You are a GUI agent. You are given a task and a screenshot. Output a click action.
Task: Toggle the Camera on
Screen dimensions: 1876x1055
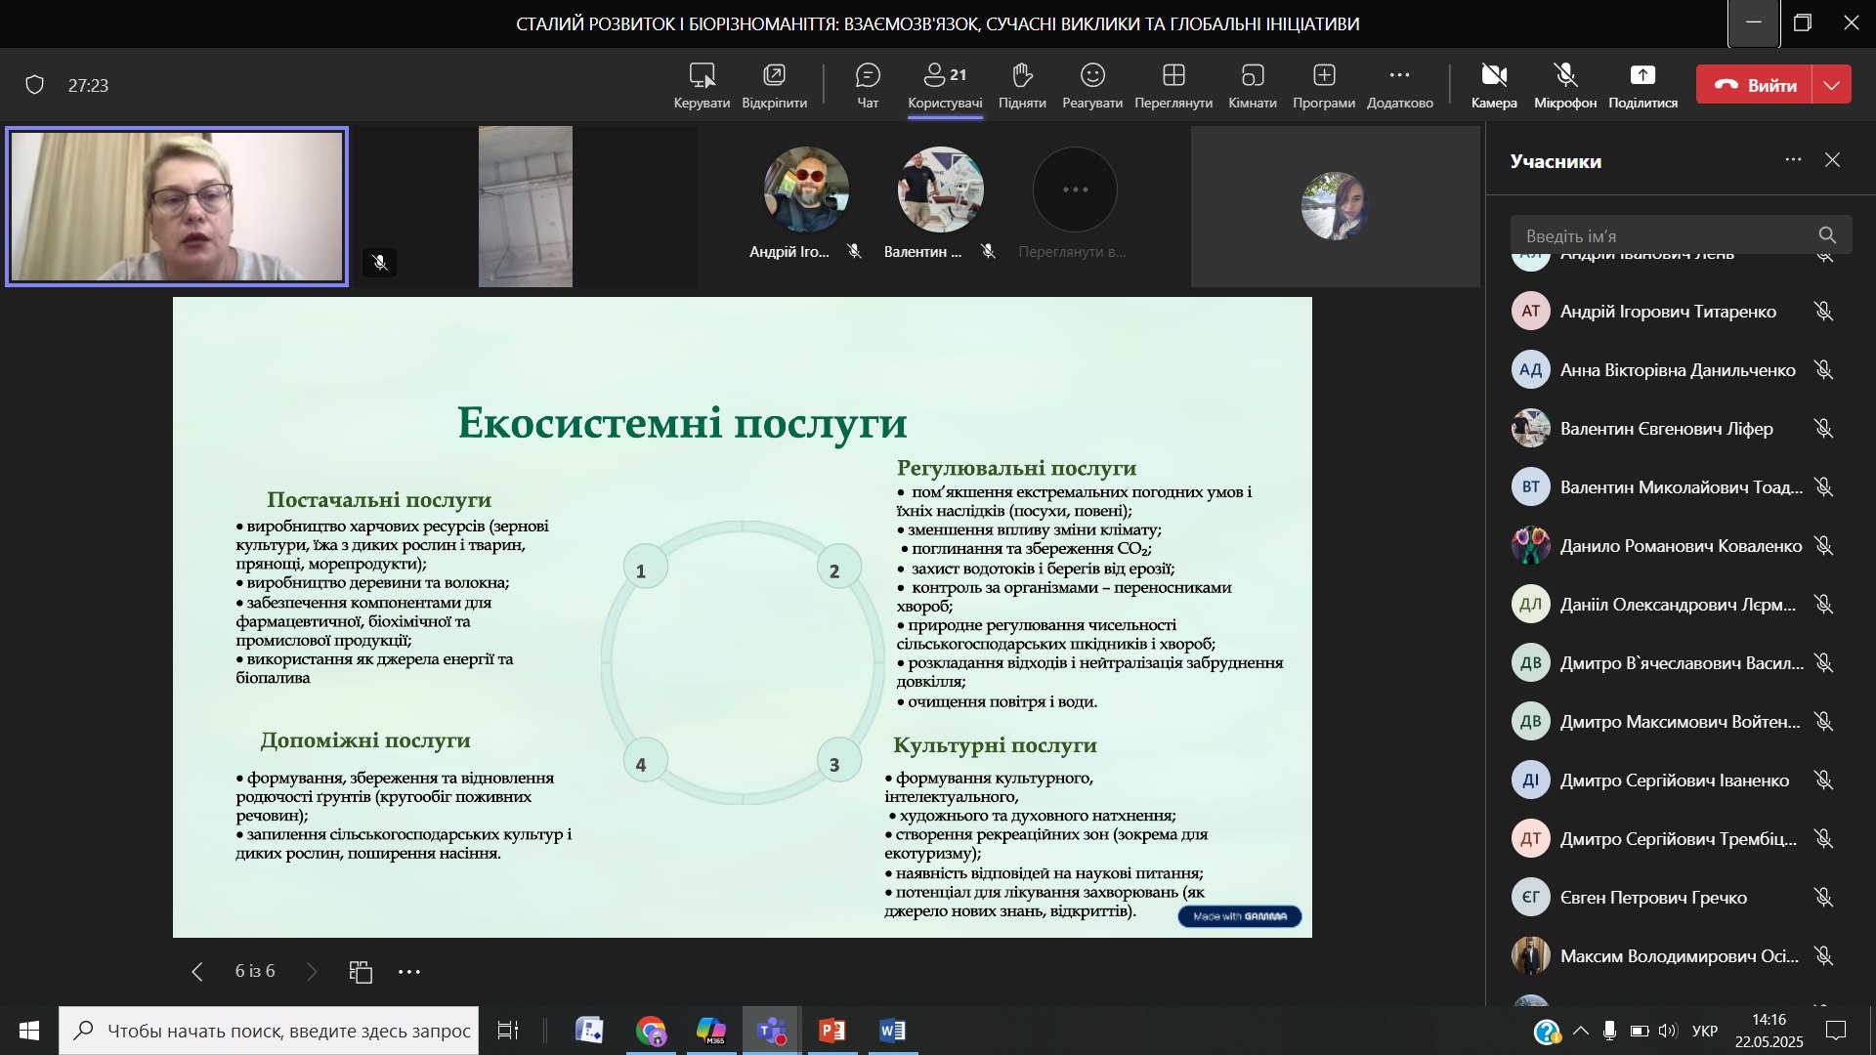pyautogui.click(x=1494, y=76)
